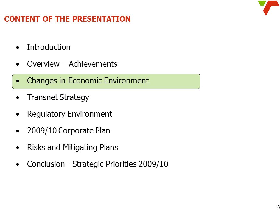Image resolution: width=280 pixels, height=210 pixels.
Task: Select the highlighted 'Changes in Economic Environment' text
Action: (88, 81)
